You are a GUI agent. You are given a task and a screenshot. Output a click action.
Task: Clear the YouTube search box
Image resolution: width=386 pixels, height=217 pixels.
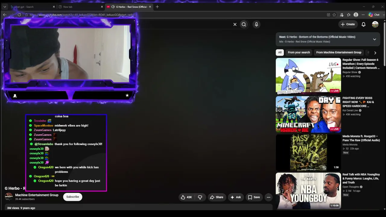click(x=235, y=24)
